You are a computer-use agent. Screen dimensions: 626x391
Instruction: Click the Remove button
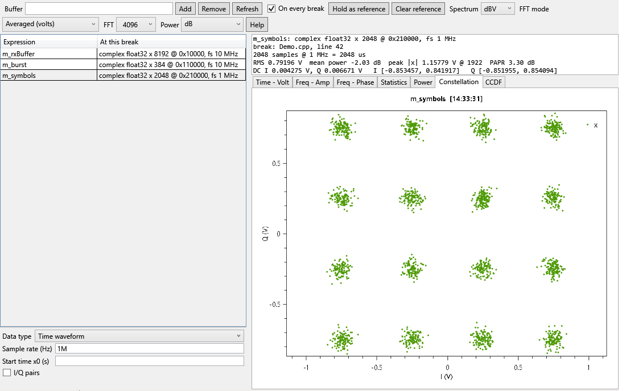tap(213, 9)
